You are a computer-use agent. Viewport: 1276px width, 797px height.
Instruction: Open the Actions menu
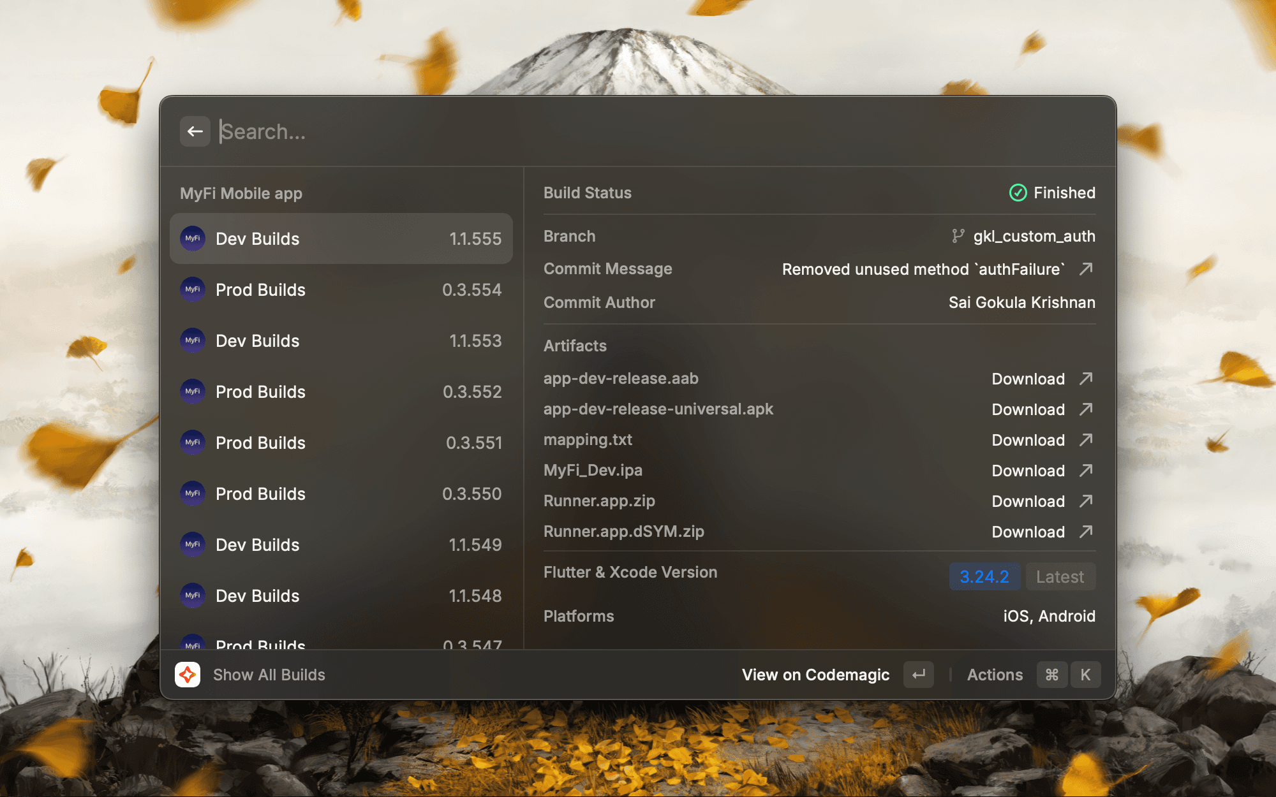click(995, 675)
